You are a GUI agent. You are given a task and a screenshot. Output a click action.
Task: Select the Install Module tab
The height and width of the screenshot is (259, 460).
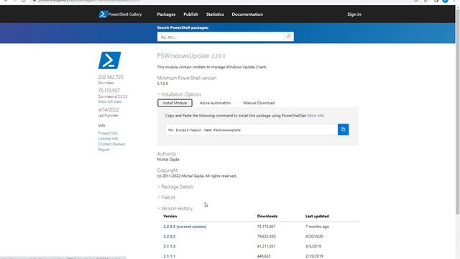point(175,103)
